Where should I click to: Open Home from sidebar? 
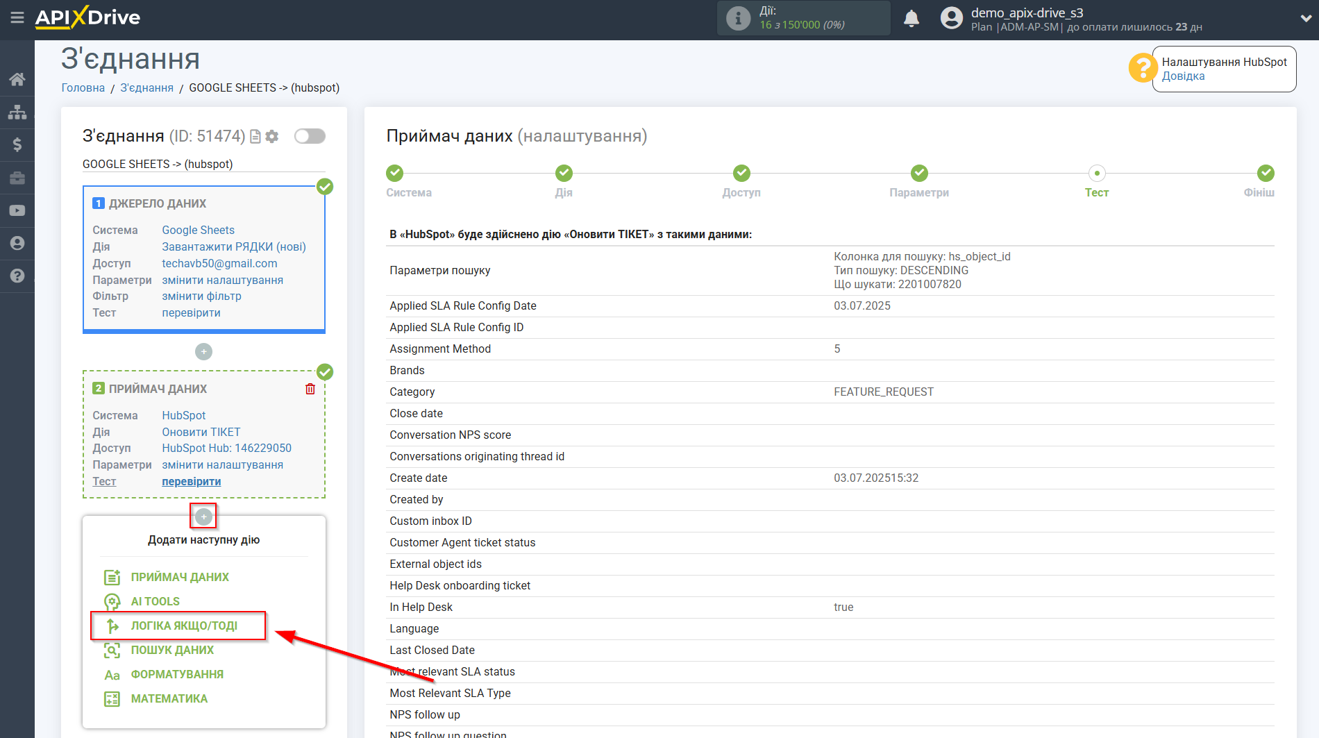pyautogui.click(x=17, y=79)
